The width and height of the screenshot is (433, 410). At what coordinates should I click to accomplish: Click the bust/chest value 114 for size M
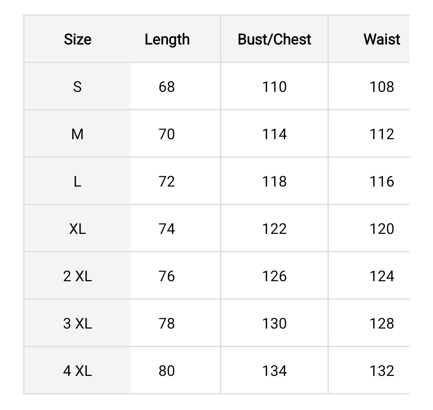point(274,134)
